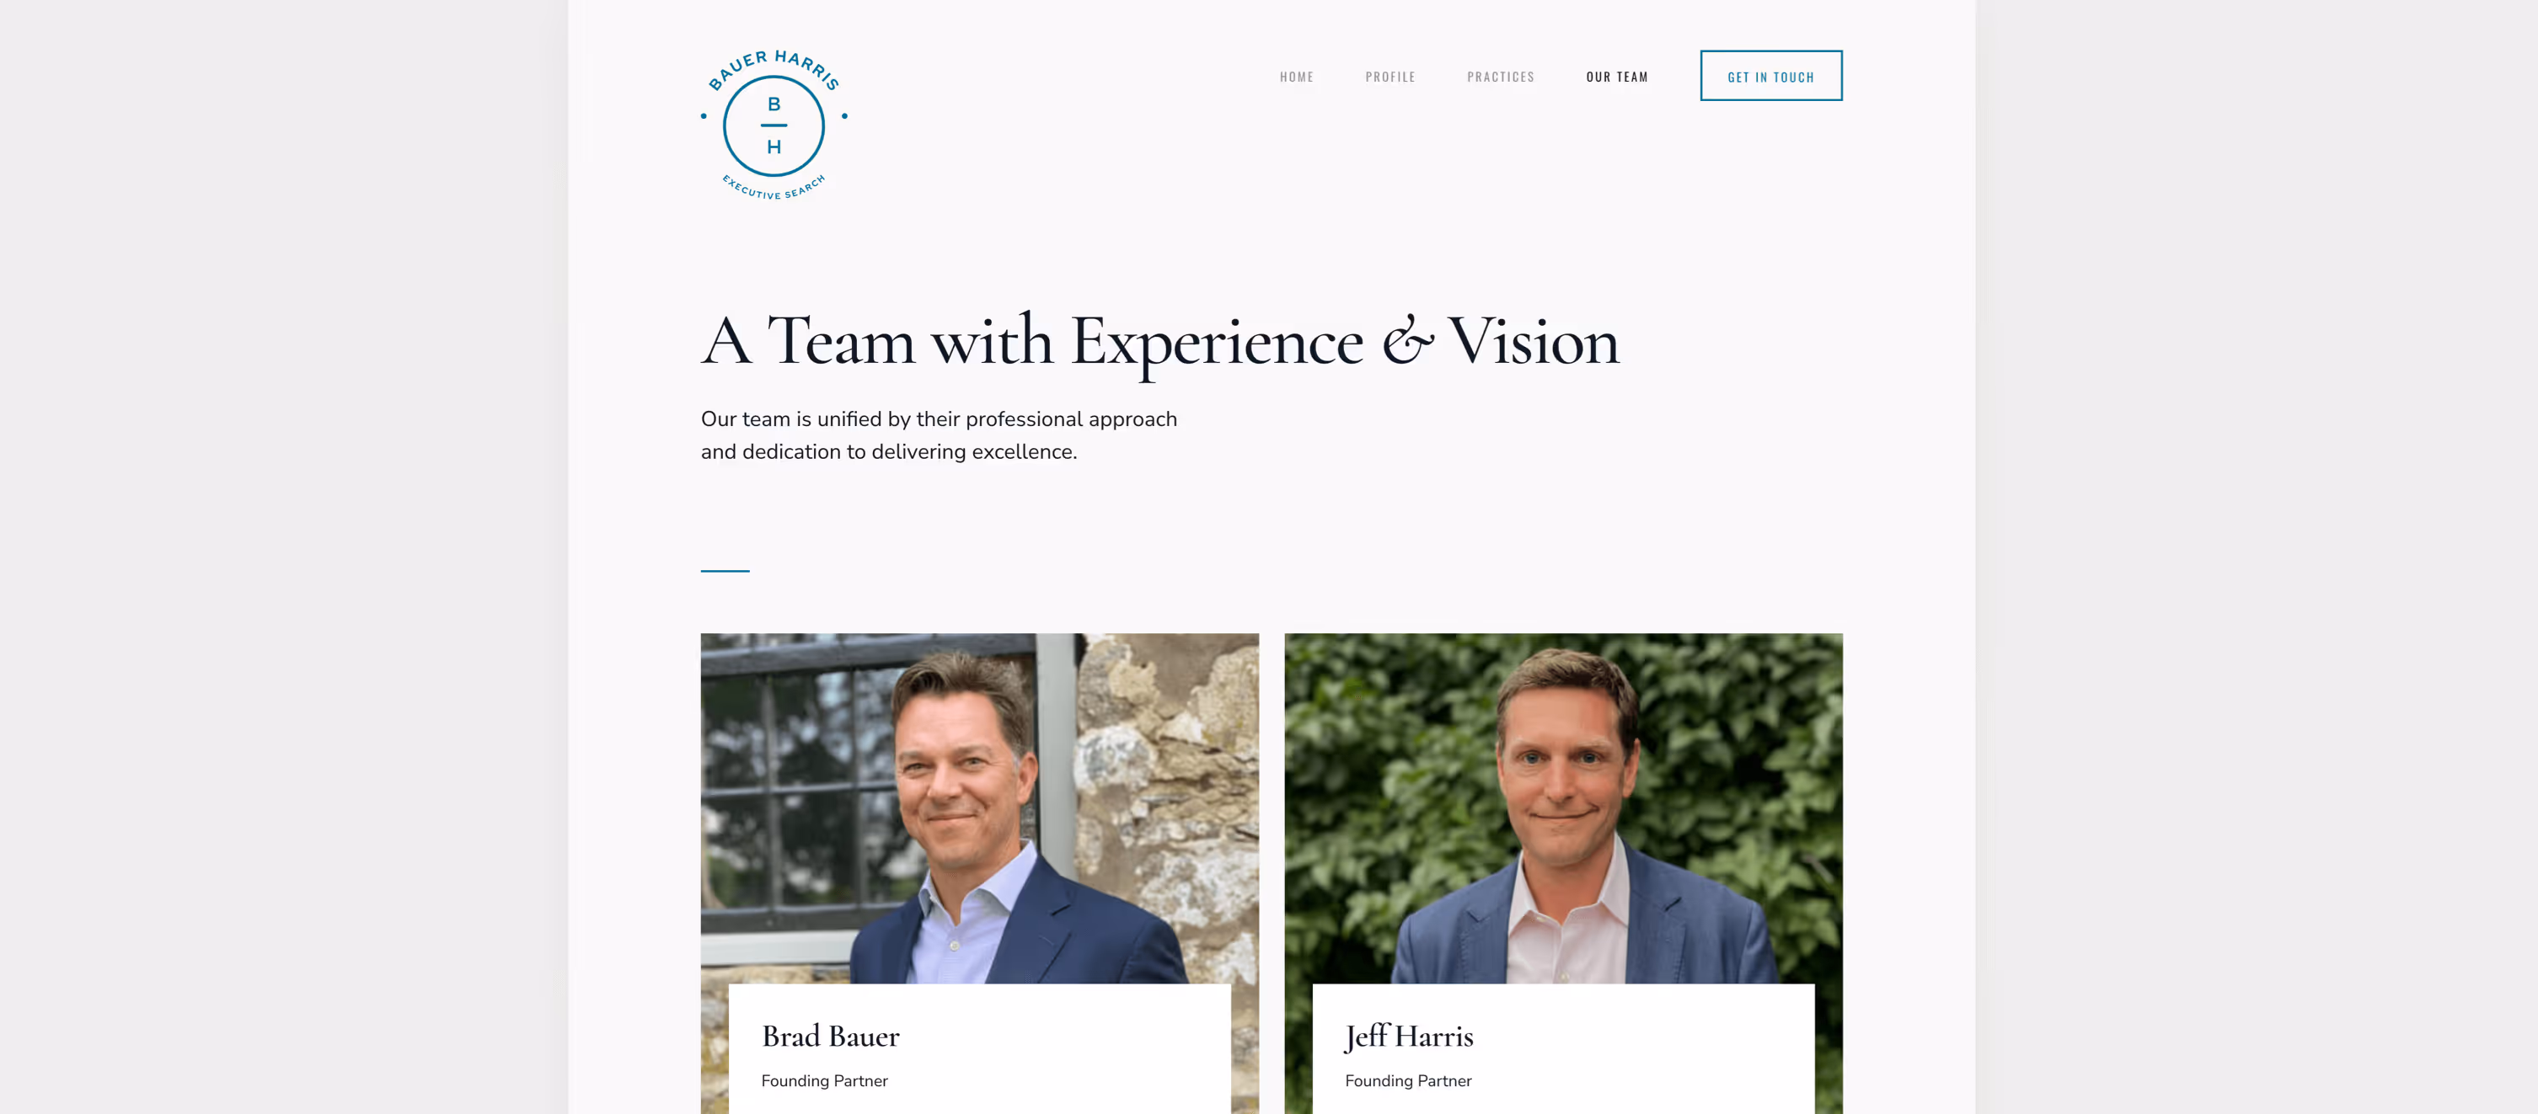Image resolution: width=2538 pixels, height=1114 pixels.
Task: Open the Practices menu item
Action: pyautogui.click(x=1501, y=77)
